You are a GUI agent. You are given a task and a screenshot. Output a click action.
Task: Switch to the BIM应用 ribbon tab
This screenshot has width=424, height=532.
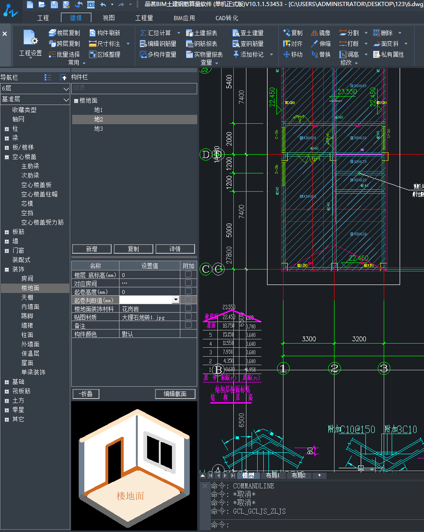[184, 18]
